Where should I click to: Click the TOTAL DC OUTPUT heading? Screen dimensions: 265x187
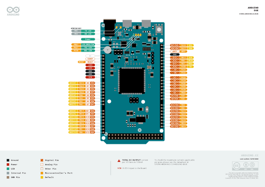[131, 160]
